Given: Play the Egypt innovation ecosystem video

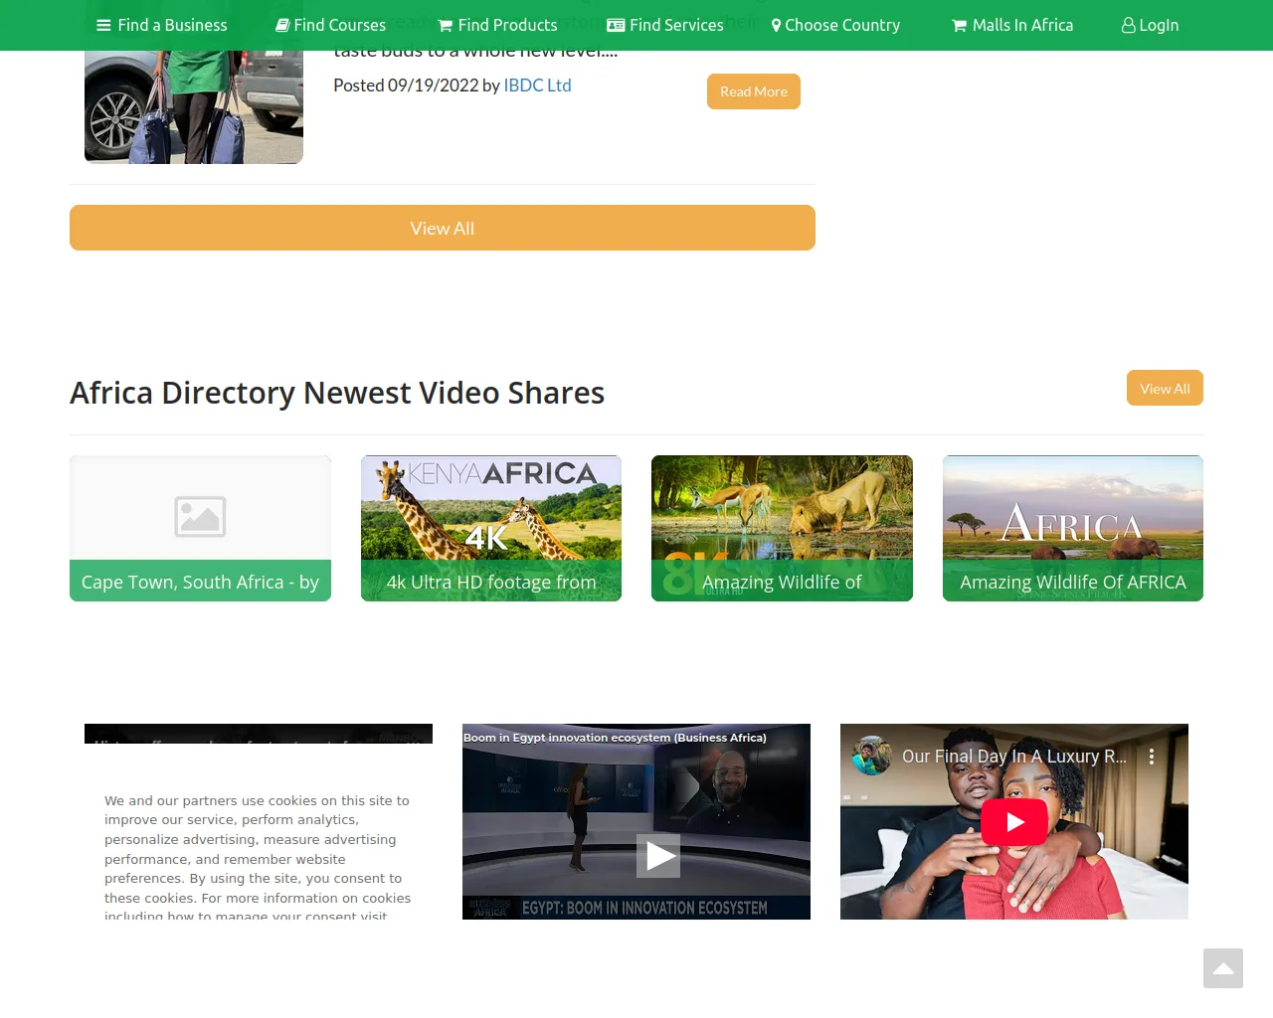Looking at the screenshot, I should (x=658, y=856).
